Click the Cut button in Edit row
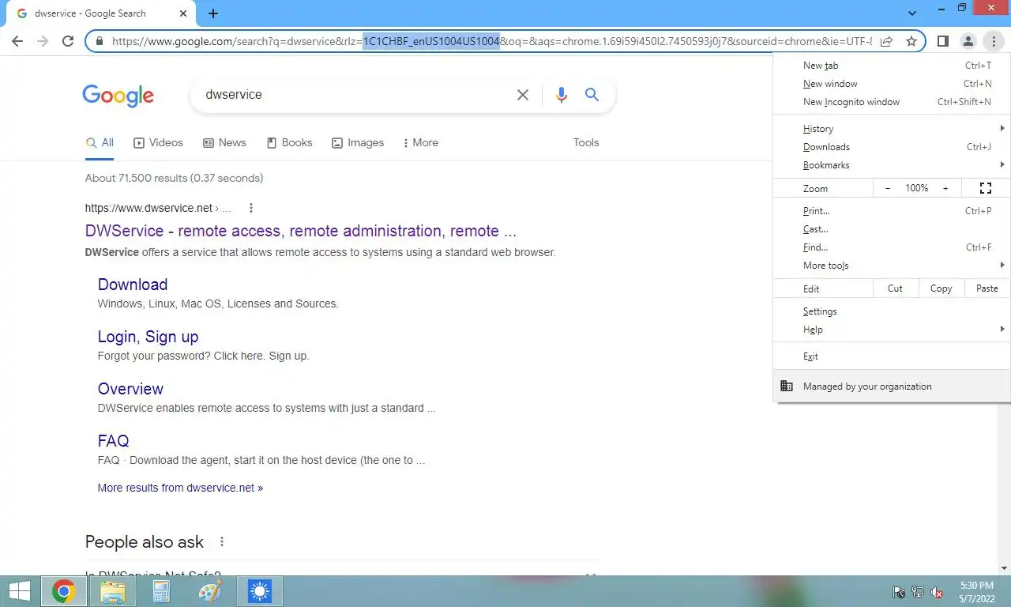 coord(895,288)
